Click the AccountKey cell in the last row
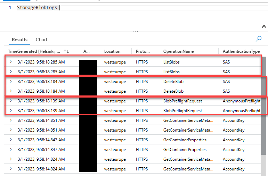 tap(234, 169)
